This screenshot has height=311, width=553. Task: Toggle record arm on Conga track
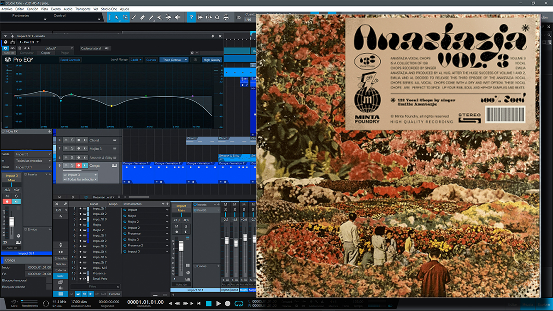78,165
